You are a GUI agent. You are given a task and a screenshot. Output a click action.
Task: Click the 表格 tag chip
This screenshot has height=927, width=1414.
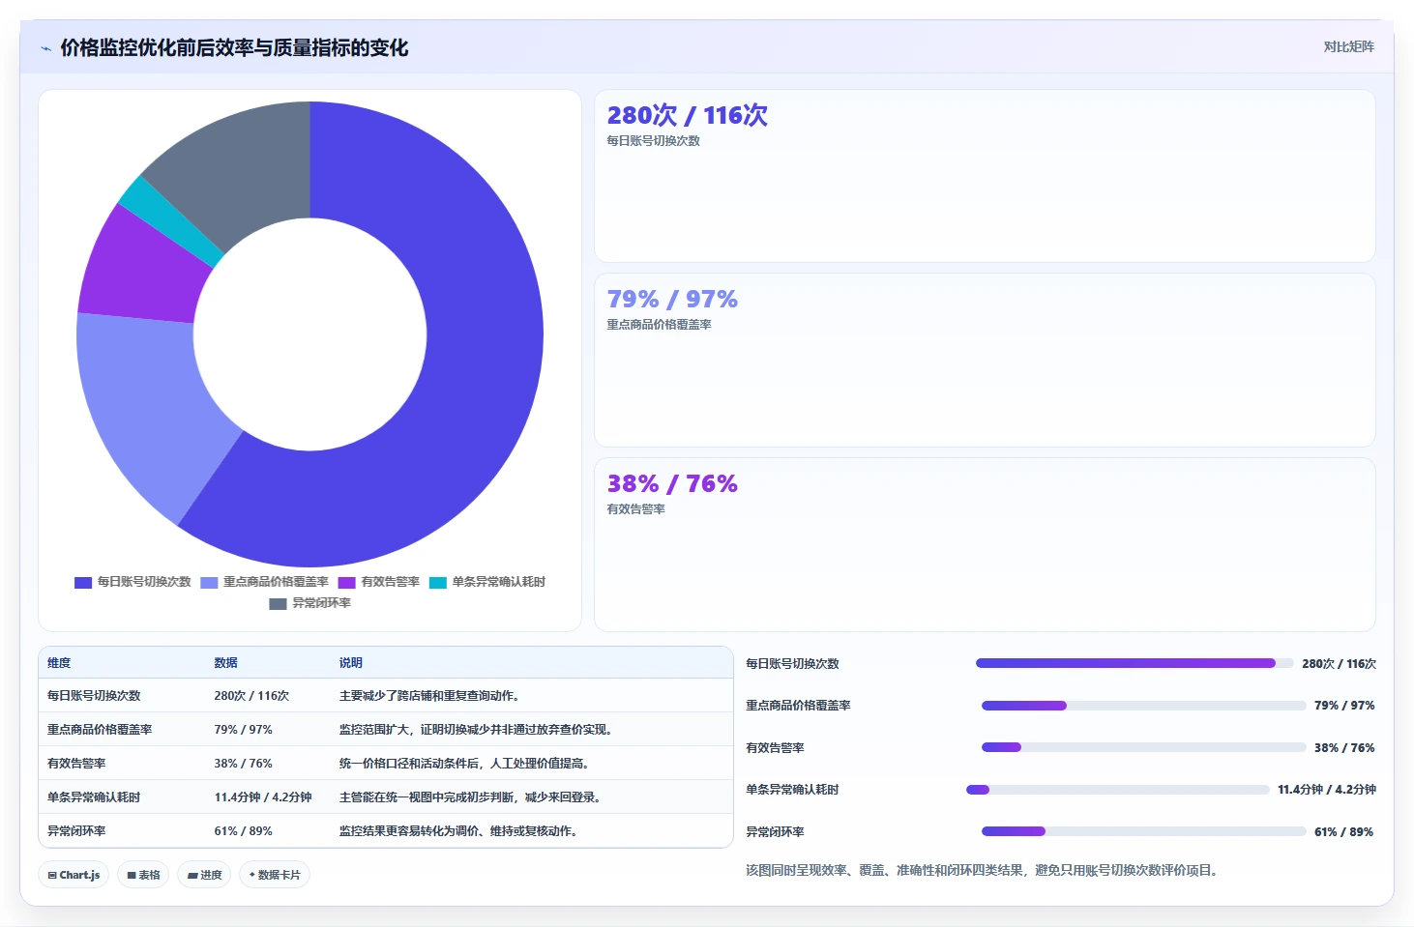(143, 875)
